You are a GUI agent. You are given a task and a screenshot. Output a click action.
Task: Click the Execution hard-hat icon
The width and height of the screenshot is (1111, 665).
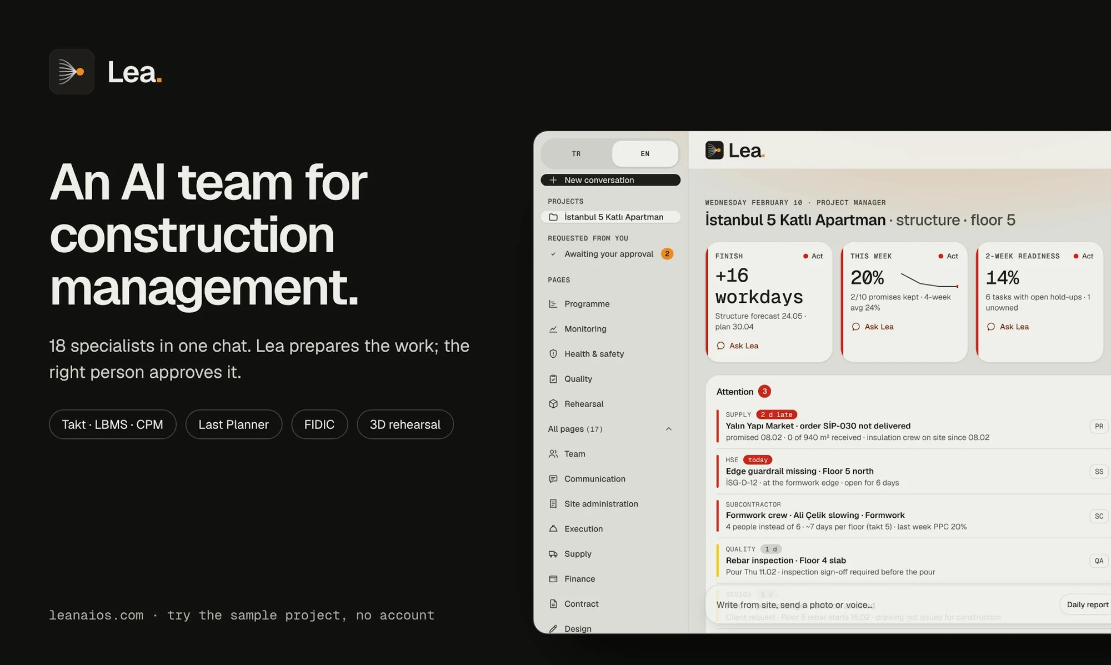pos(553,529)
